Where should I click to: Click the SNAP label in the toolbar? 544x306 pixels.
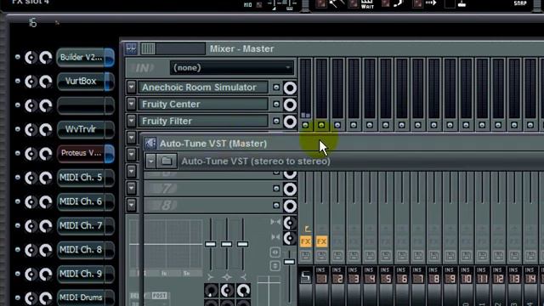tap(520, 3)
